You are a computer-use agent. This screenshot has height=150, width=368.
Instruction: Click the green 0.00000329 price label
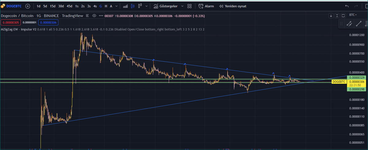coord(356,78)
